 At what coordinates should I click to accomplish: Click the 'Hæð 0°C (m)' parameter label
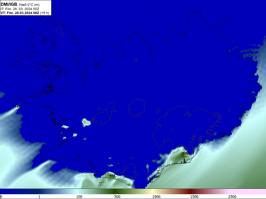tap(29, 5)
